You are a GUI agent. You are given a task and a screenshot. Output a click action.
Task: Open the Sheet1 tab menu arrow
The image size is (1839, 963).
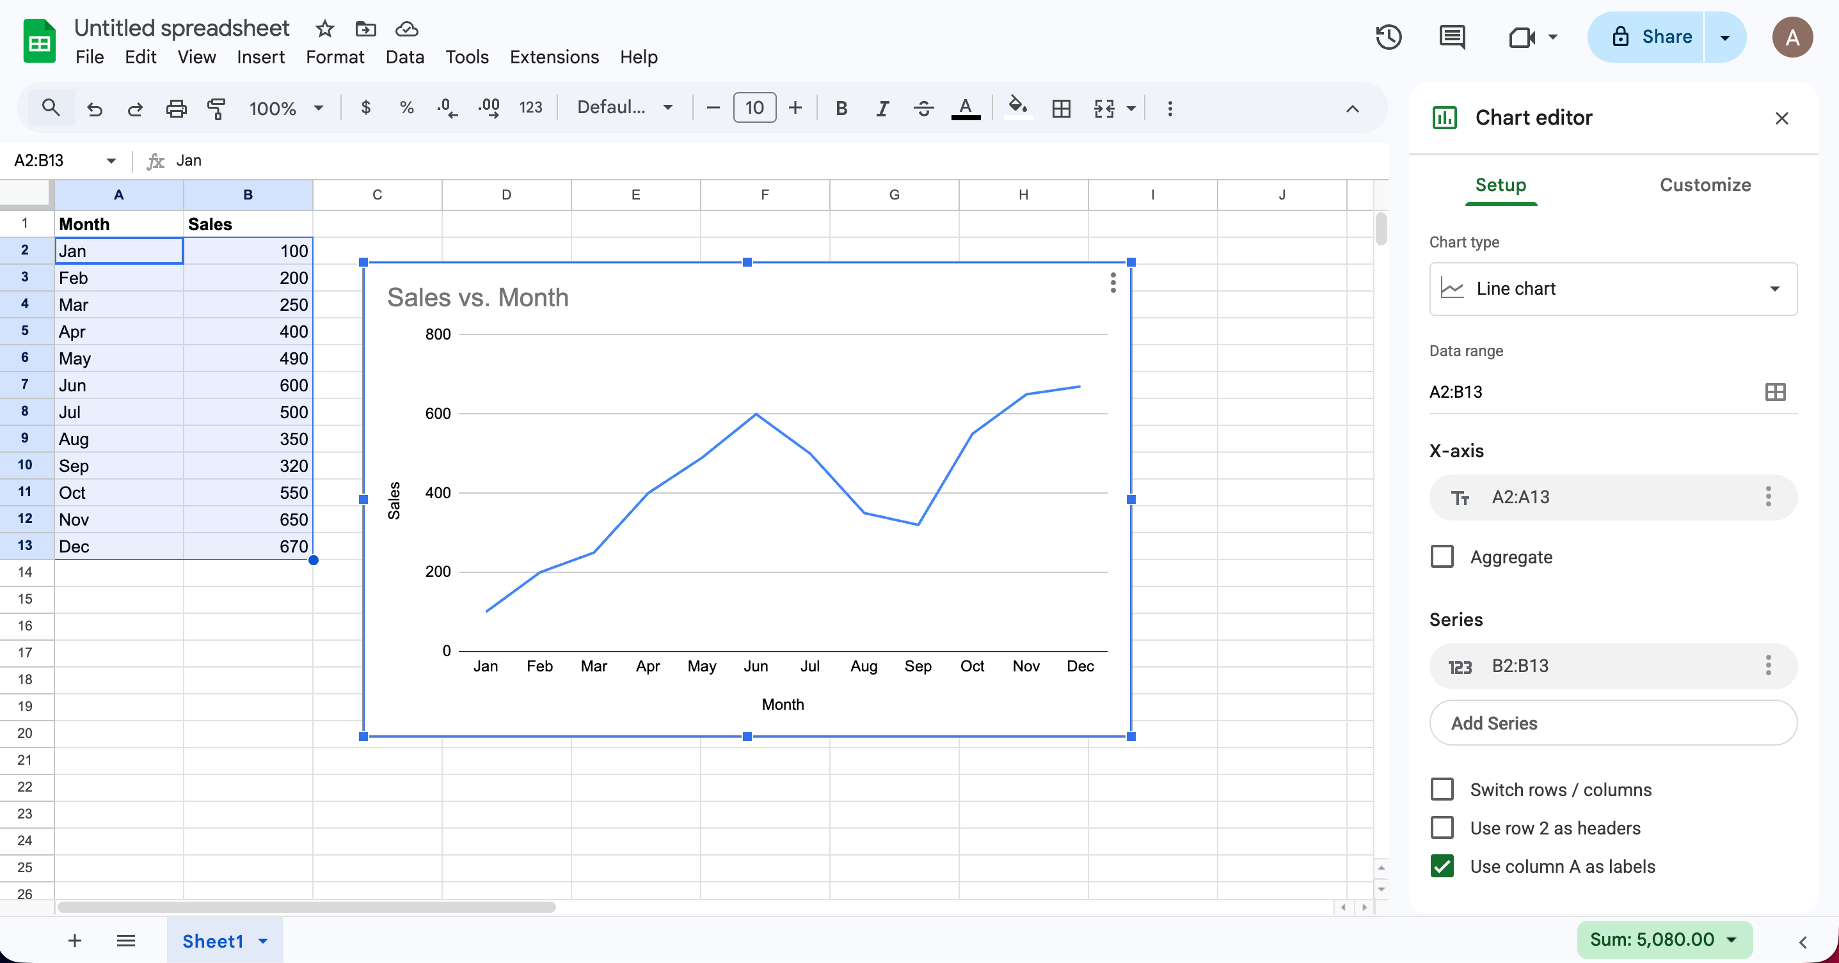pos(263,941)
